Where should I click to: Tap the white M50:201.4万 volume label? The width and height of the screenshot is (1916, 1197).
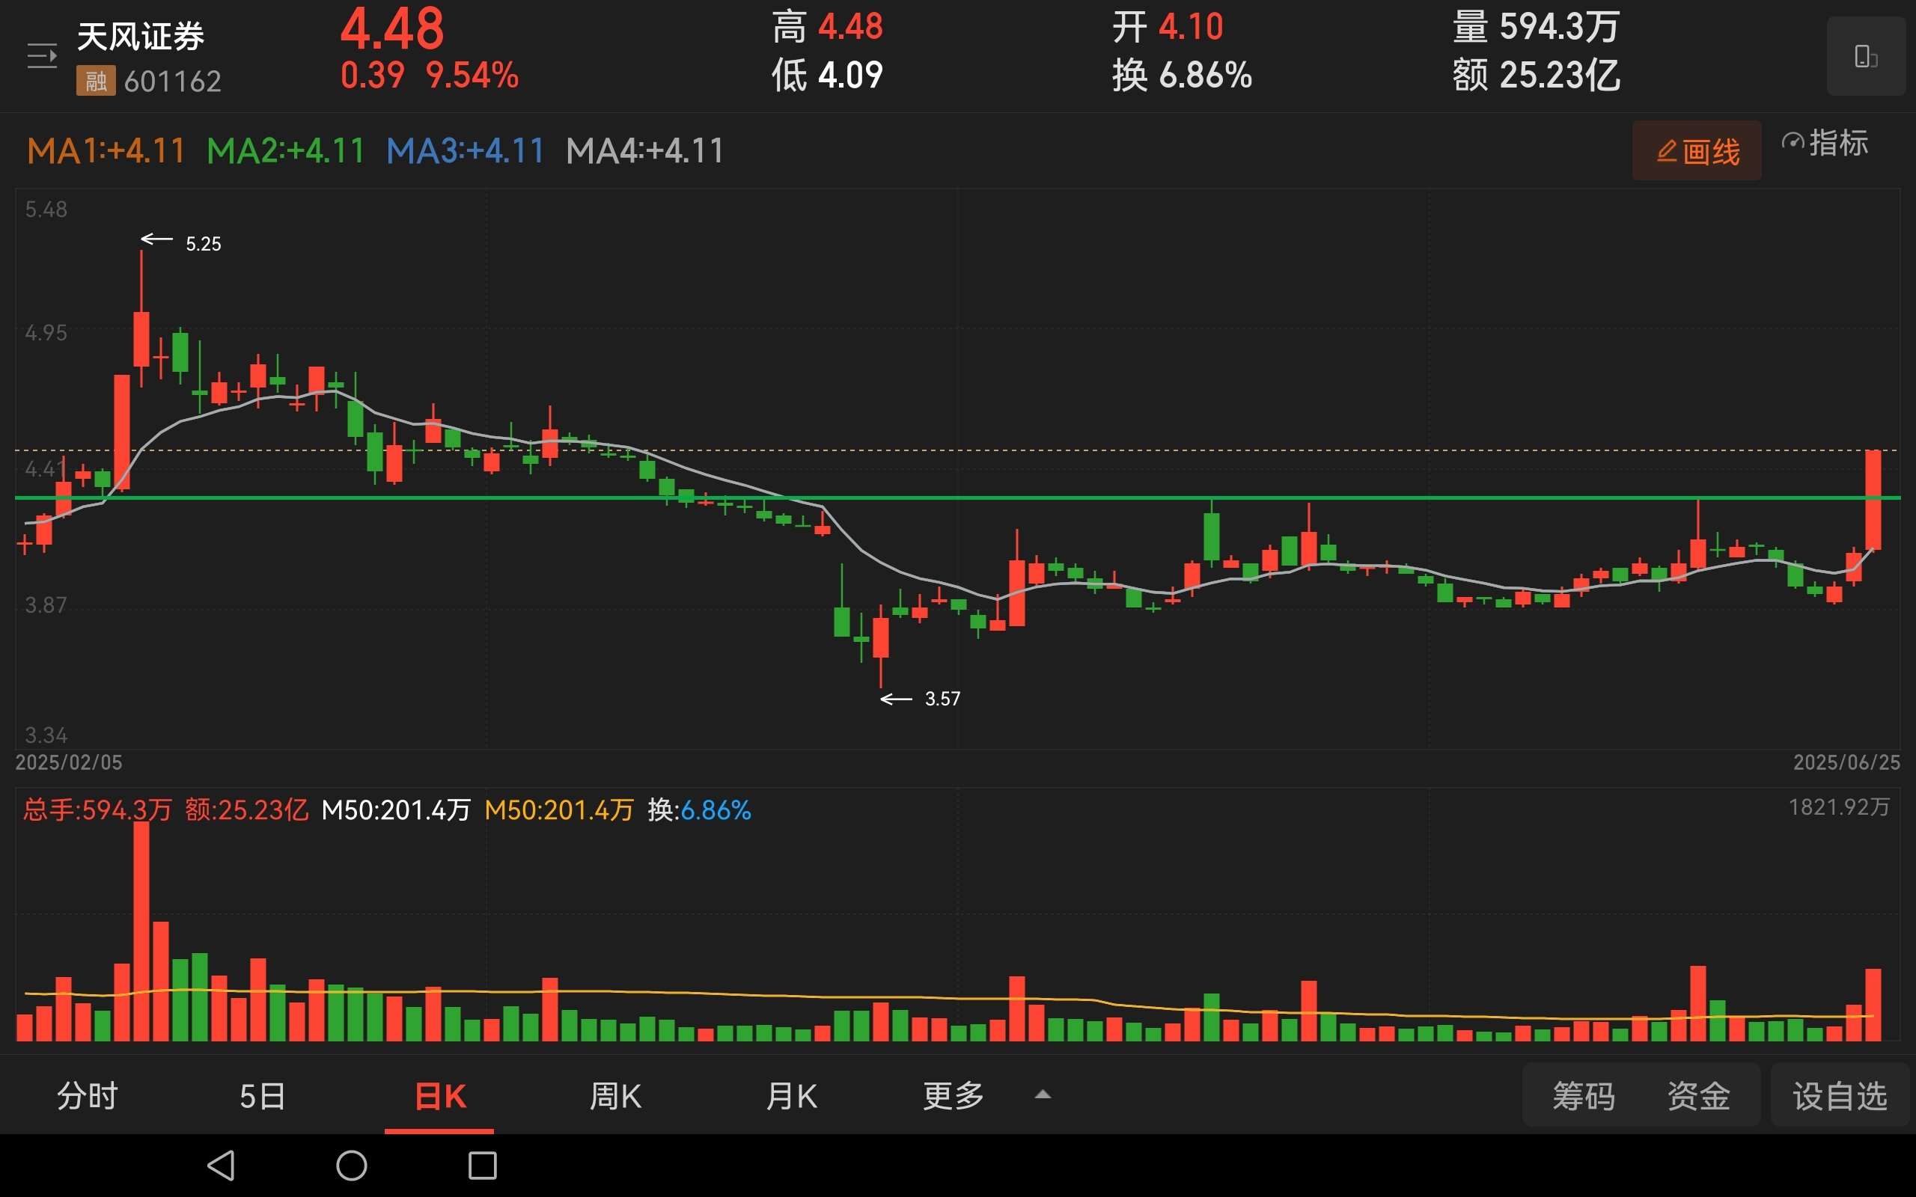pos(396,810)
